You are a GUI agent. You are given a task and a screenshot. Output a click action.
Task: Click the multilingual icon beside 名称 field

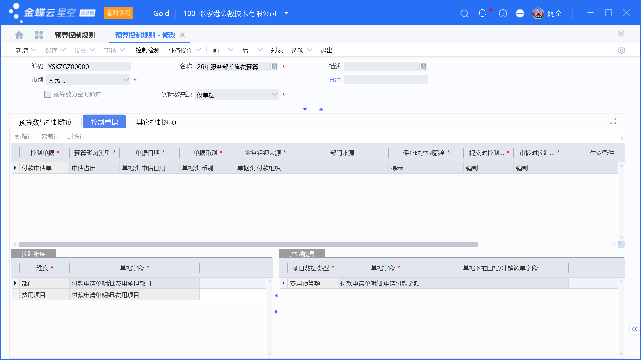point(274,66)
